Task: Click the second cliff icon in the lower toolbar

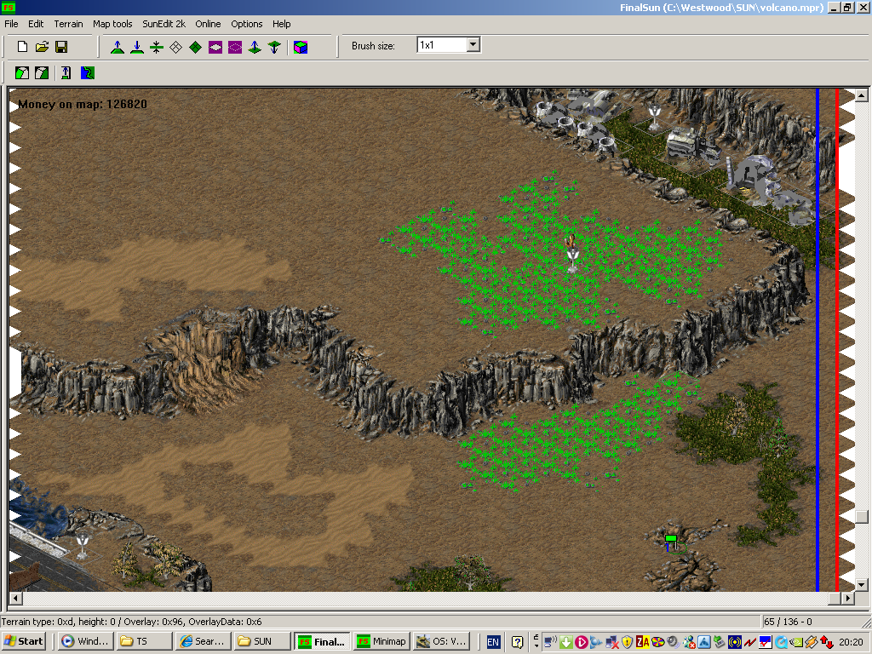Action: [x=42, y=73]
